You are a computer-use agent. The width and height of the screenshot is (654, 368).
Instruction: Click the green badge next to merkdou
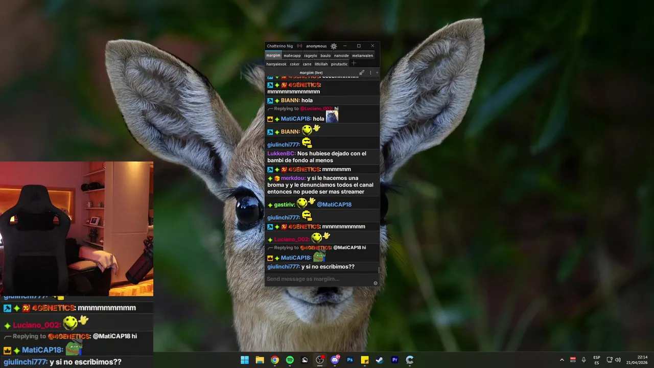[270, 178]
